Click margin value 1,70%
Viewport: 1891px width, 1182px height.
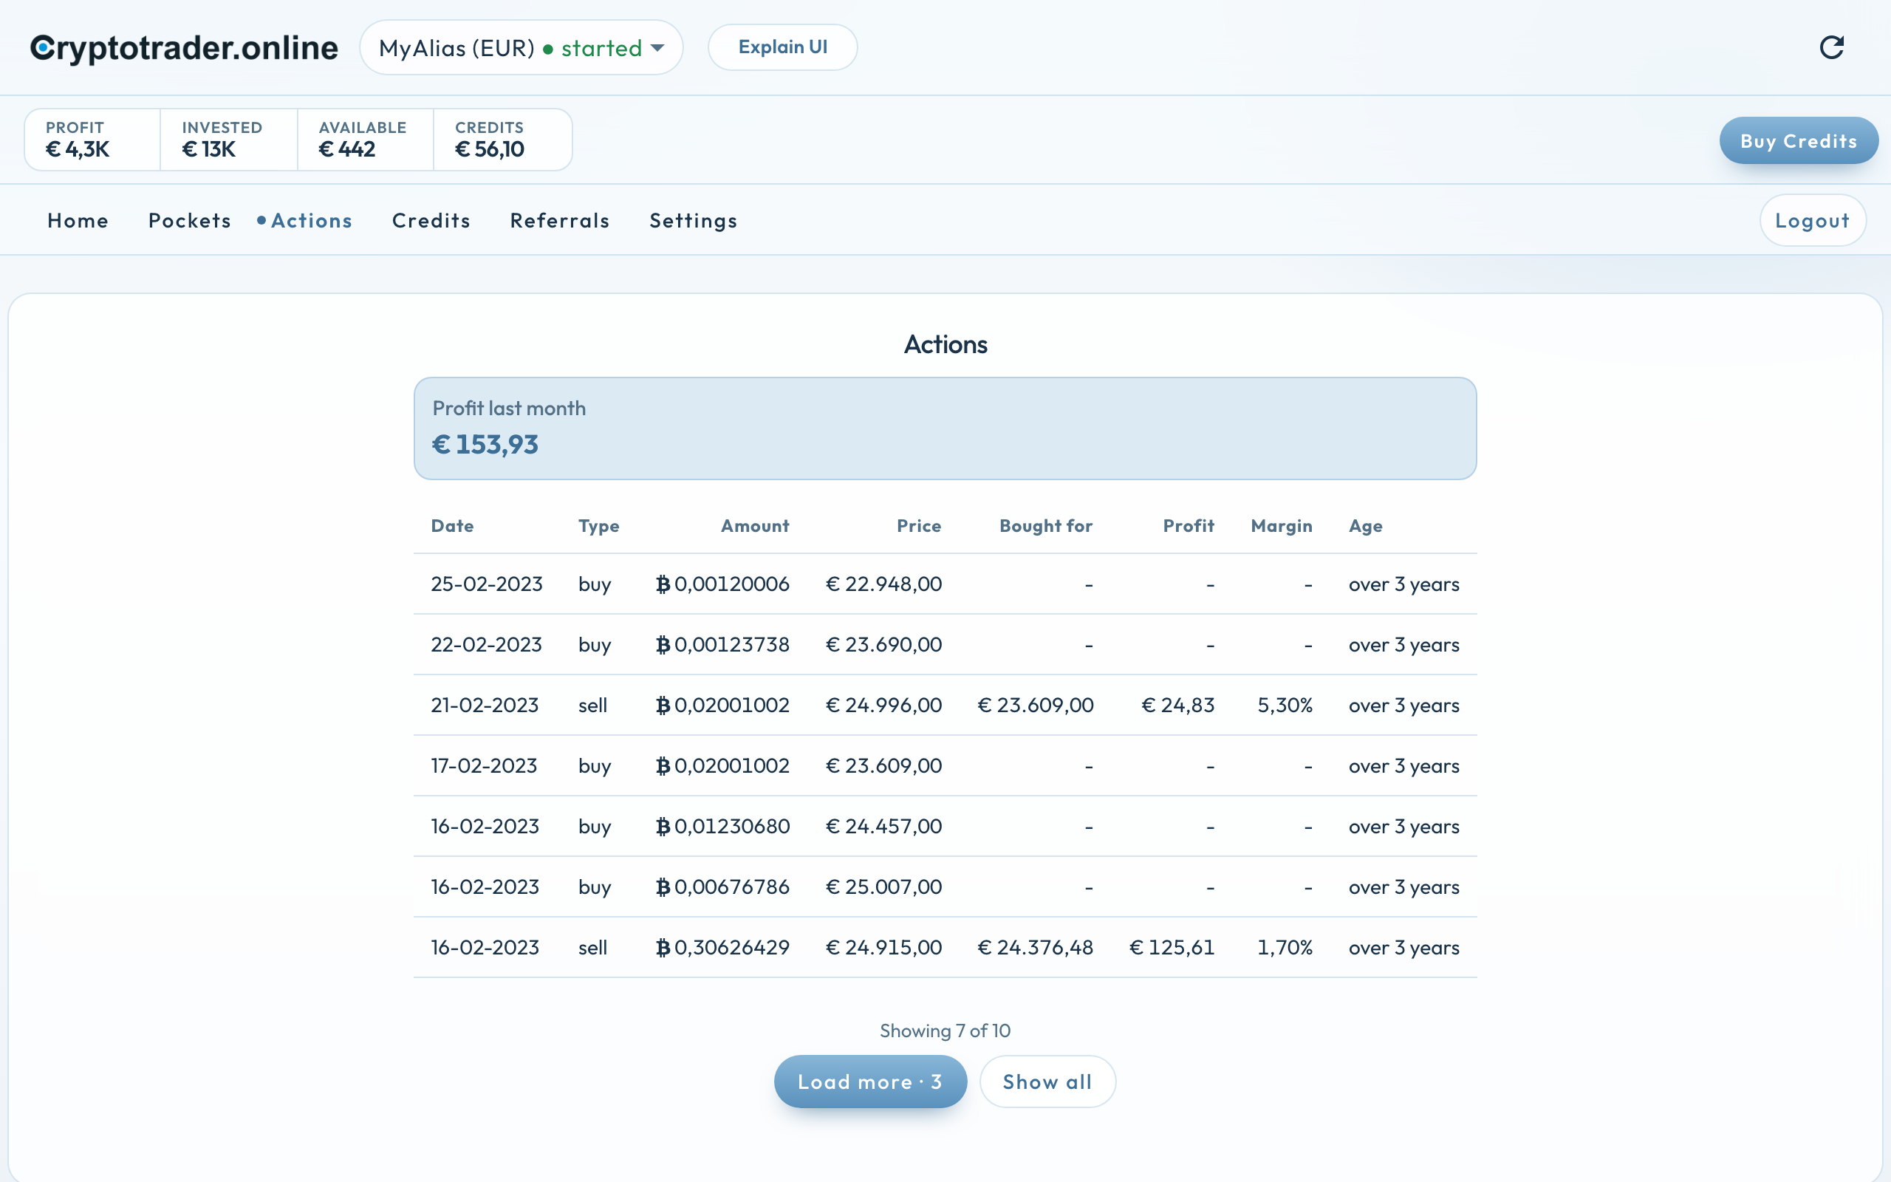pyautogui.click(x=1285, y=948)
